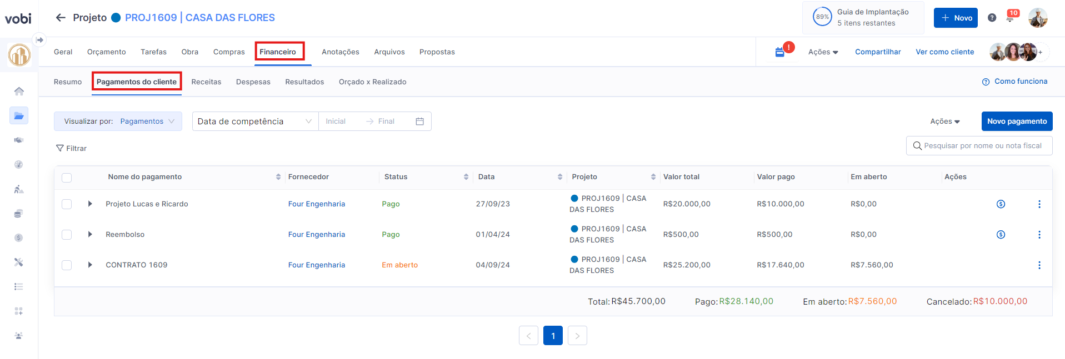Open three-dot menu for Reembolso row

coord(1039,235)
